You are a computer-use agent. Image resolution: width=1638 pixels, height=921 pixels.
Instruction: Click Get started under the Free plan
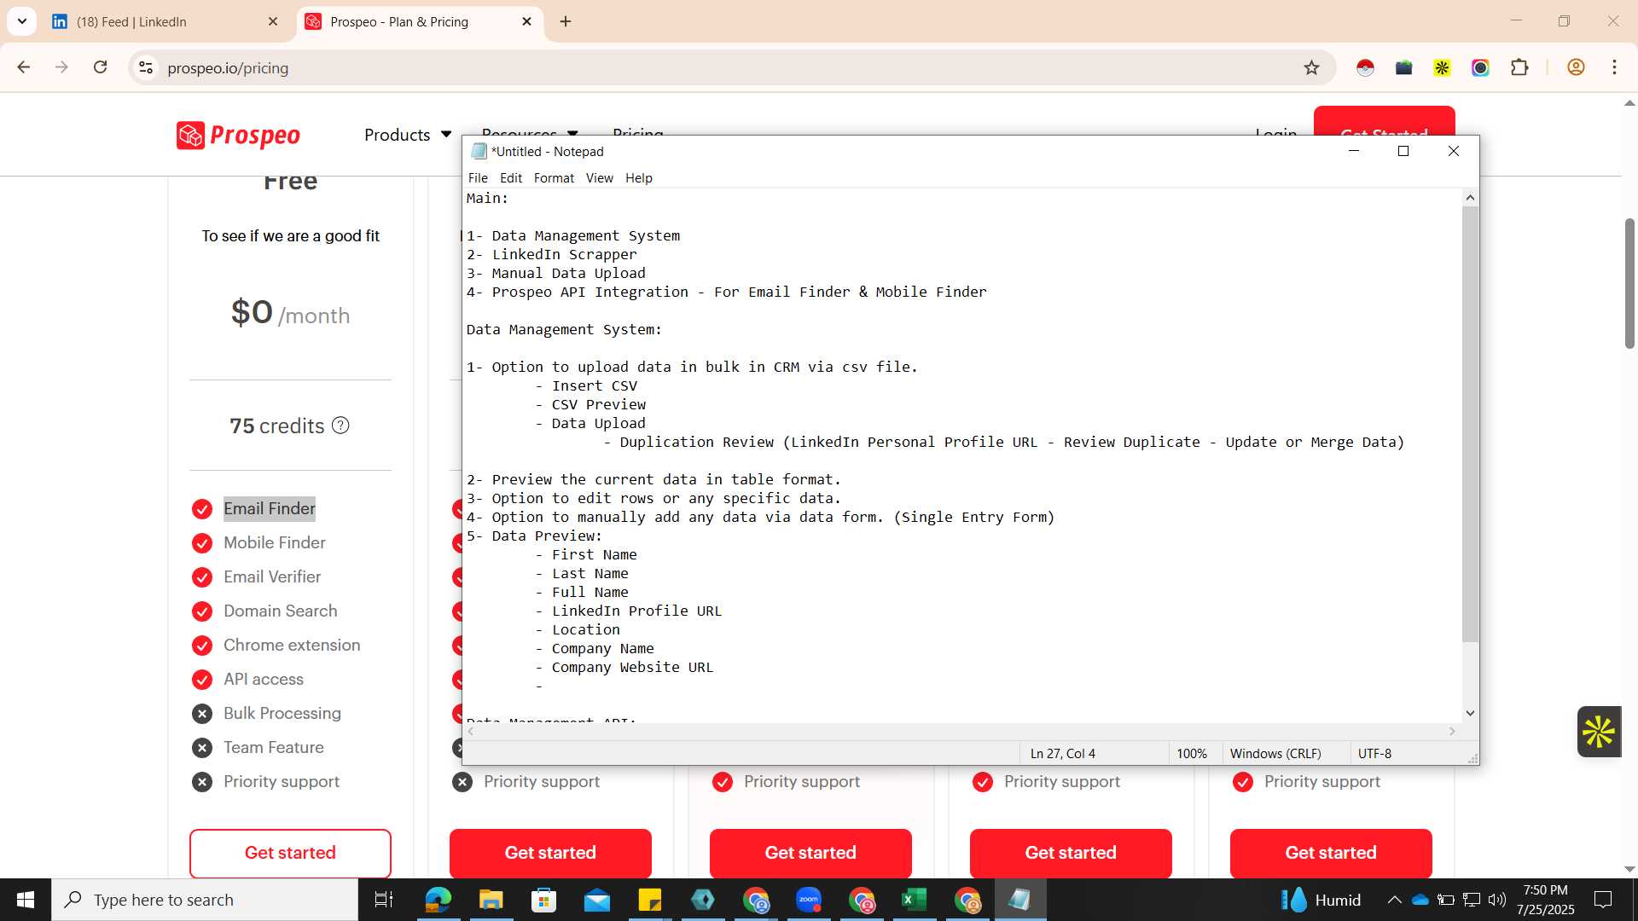[x=290, y=853]
